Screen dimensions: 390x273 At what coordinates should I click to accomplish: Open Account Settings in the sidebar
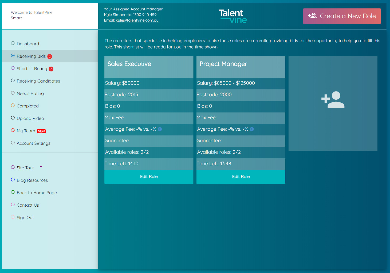[x=33, y=143]
